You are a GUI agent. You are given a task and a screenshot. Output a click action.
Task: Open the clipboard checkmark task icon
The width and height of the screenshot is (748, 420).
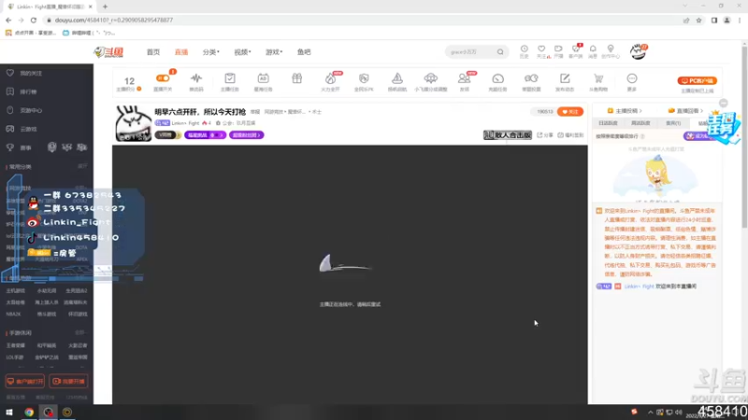pos(229,78)
